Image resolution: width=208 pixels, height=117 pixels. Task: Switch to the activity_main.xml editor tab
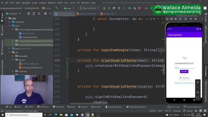87,14
